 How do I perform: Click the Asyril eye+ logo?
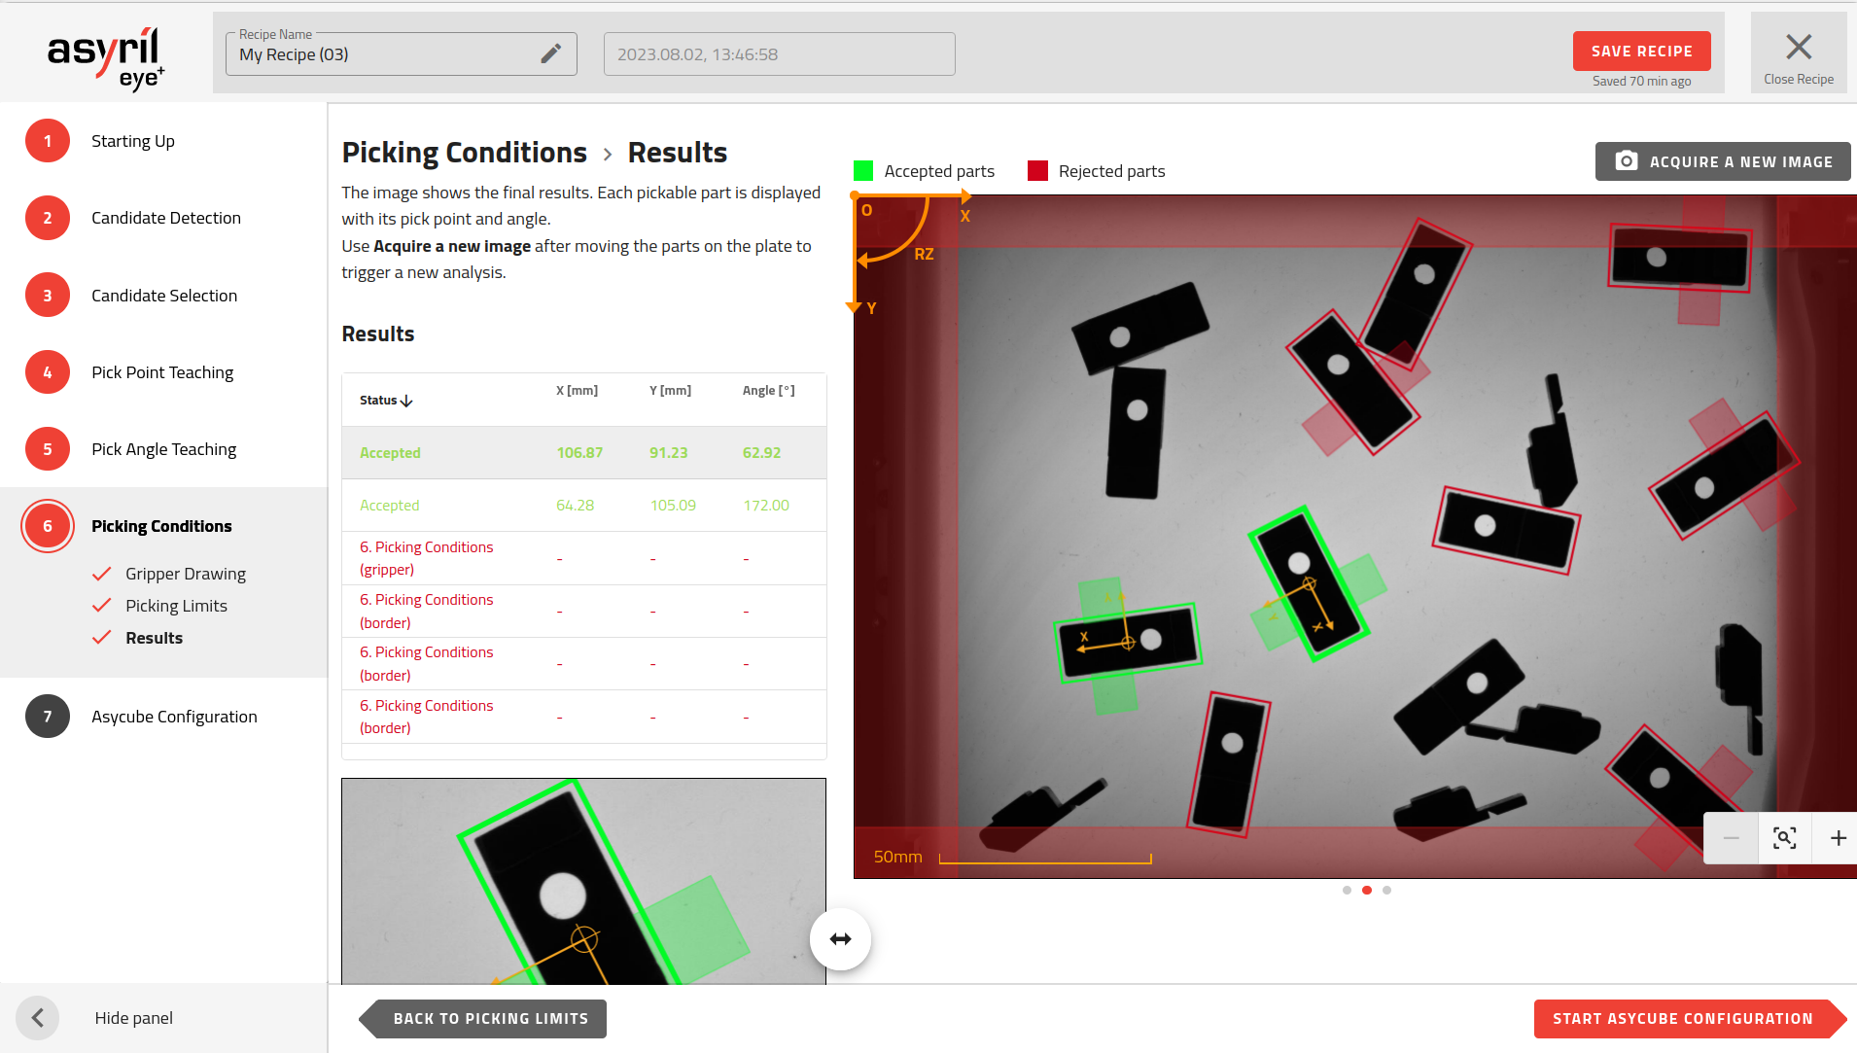click(x=105, y=56)
